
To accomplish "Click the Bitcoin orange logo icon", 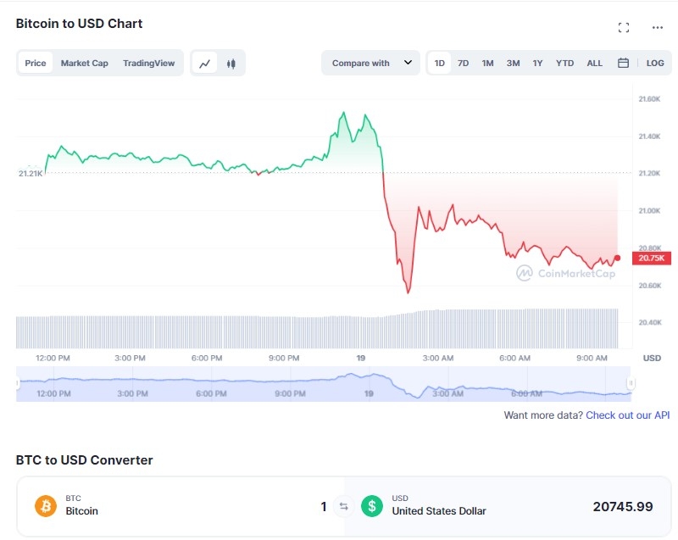I will click(46, 506).
